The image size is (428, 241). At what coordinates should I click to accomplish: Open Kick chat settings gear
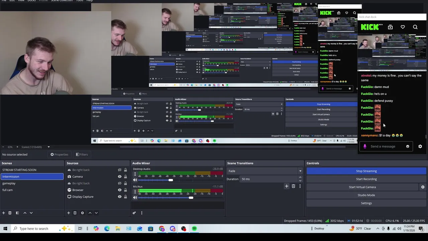tap(420, 146)
